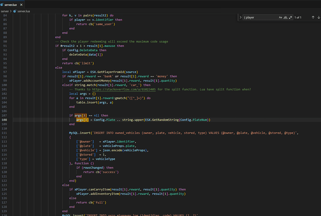Jump to previous match using the up arrow
This screenshot has width=321, height=216.
[313, 17]
